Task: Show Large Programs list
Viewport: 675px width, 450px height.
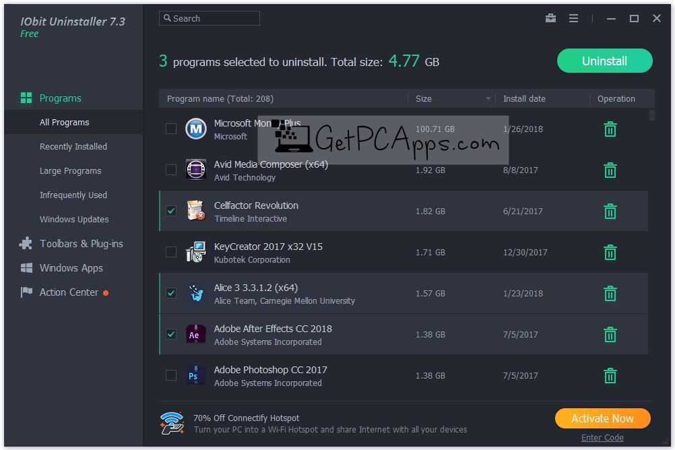Action: coord(70,171)
